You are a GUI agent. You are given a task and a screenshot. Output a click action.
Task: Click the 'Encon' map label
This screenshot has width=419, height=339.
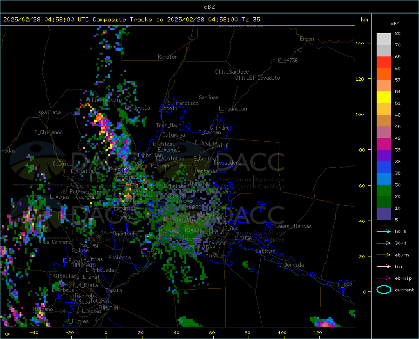point(307,39)
